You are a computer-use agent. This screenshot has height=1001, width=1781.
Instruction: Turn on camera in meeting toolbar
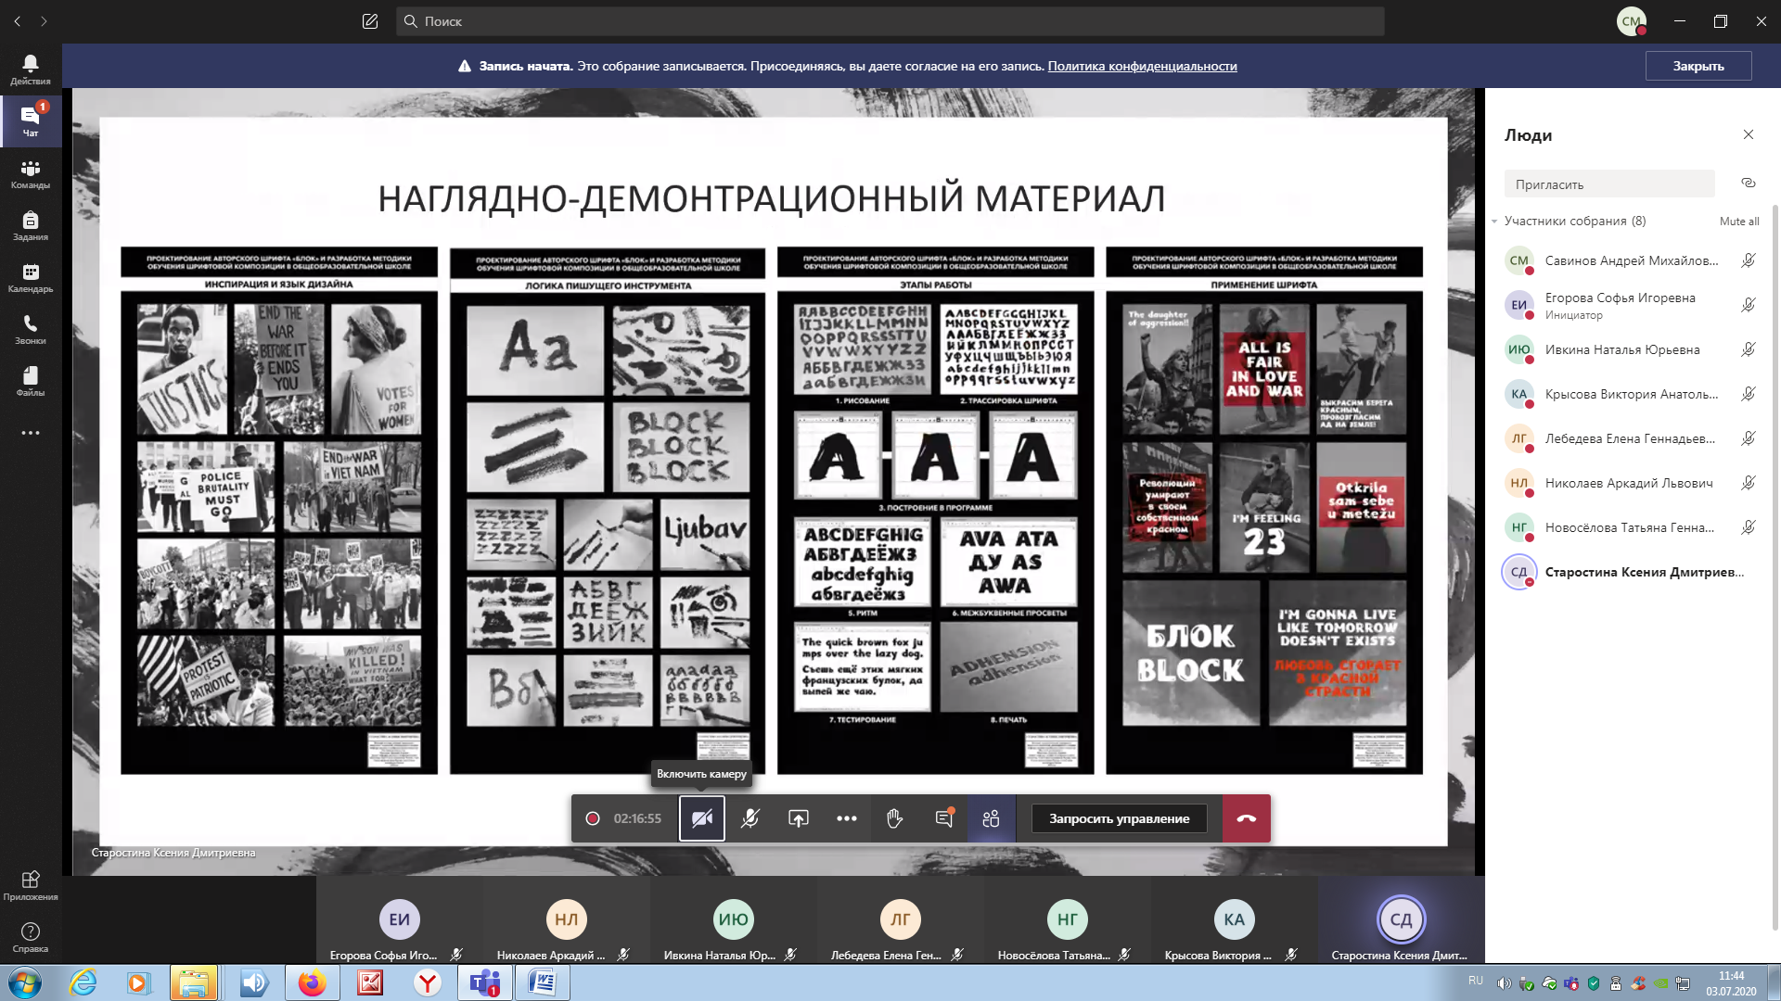(702, 818)
